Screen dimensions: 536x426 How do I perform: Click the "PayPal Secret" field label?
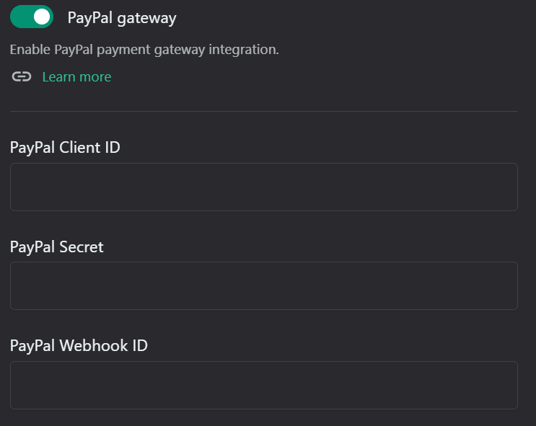pyautogui.click(x=56, y=247)
